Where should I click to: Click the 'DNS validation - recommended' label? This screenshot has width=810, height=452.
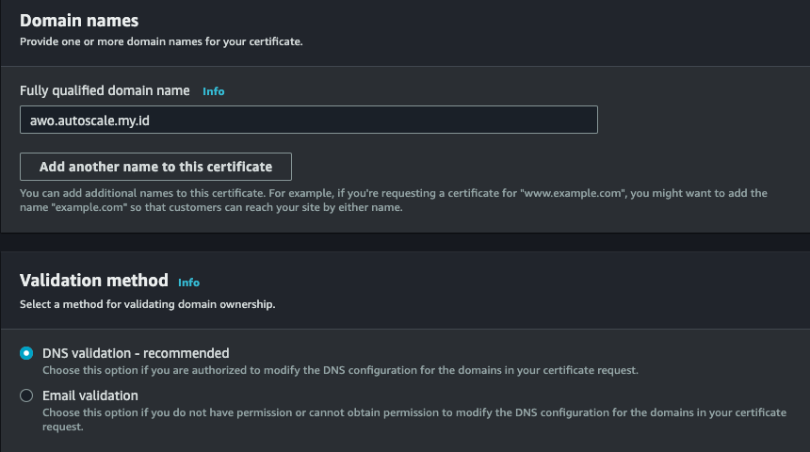point(136,353)
